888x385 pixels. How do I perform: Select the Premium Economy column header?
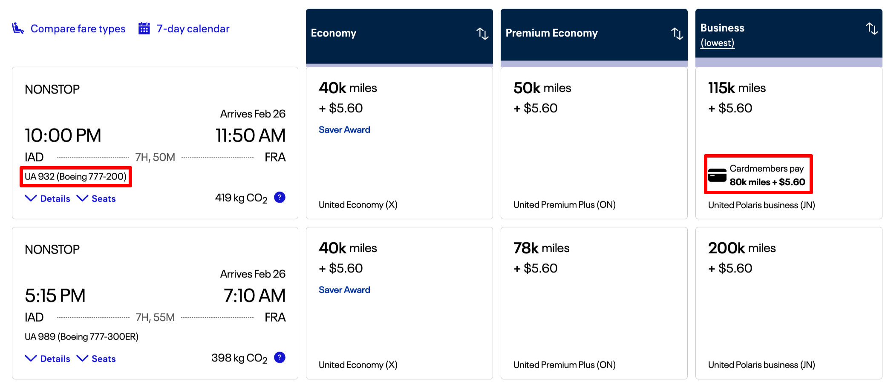552,33
